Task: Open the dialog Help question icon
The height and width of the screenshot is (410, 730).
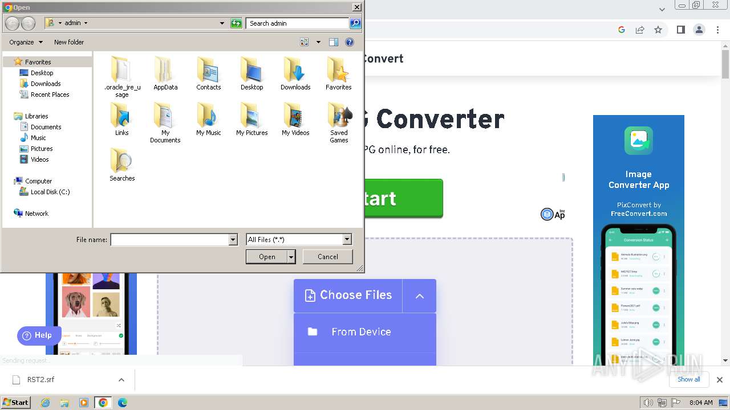Action: pos(350,42)
